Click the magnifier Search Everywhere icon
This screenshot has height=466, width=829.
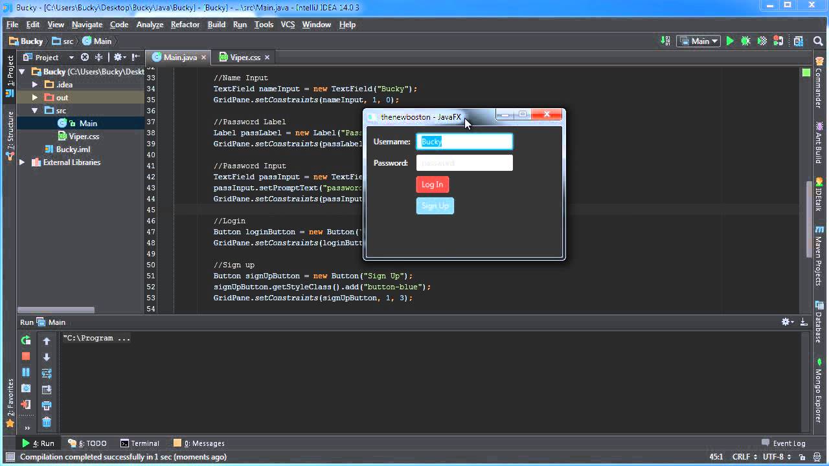(818, 41)
